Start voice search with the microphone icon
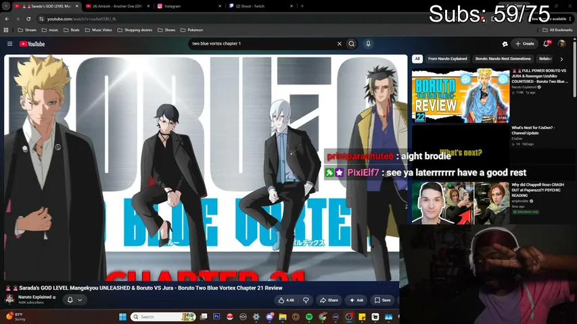 368,44
